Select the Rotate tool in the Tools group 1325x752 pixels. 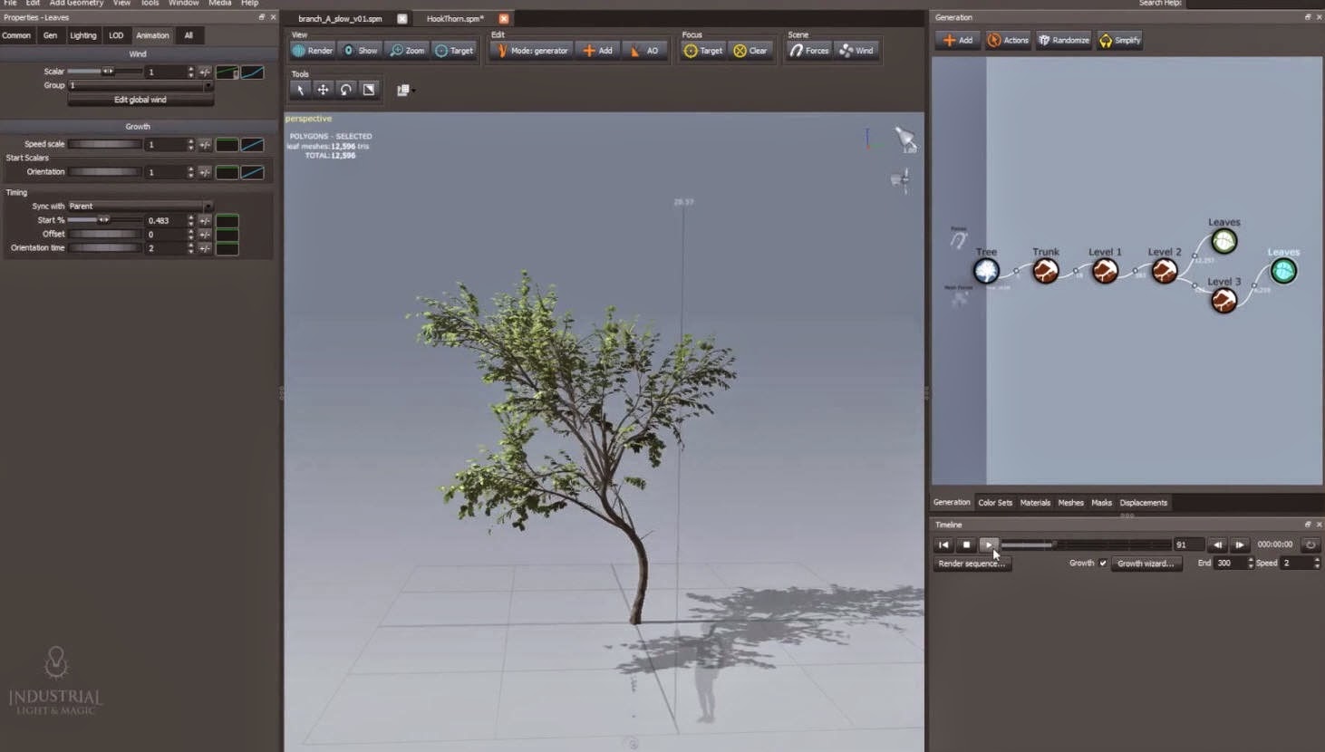[345, 90]
